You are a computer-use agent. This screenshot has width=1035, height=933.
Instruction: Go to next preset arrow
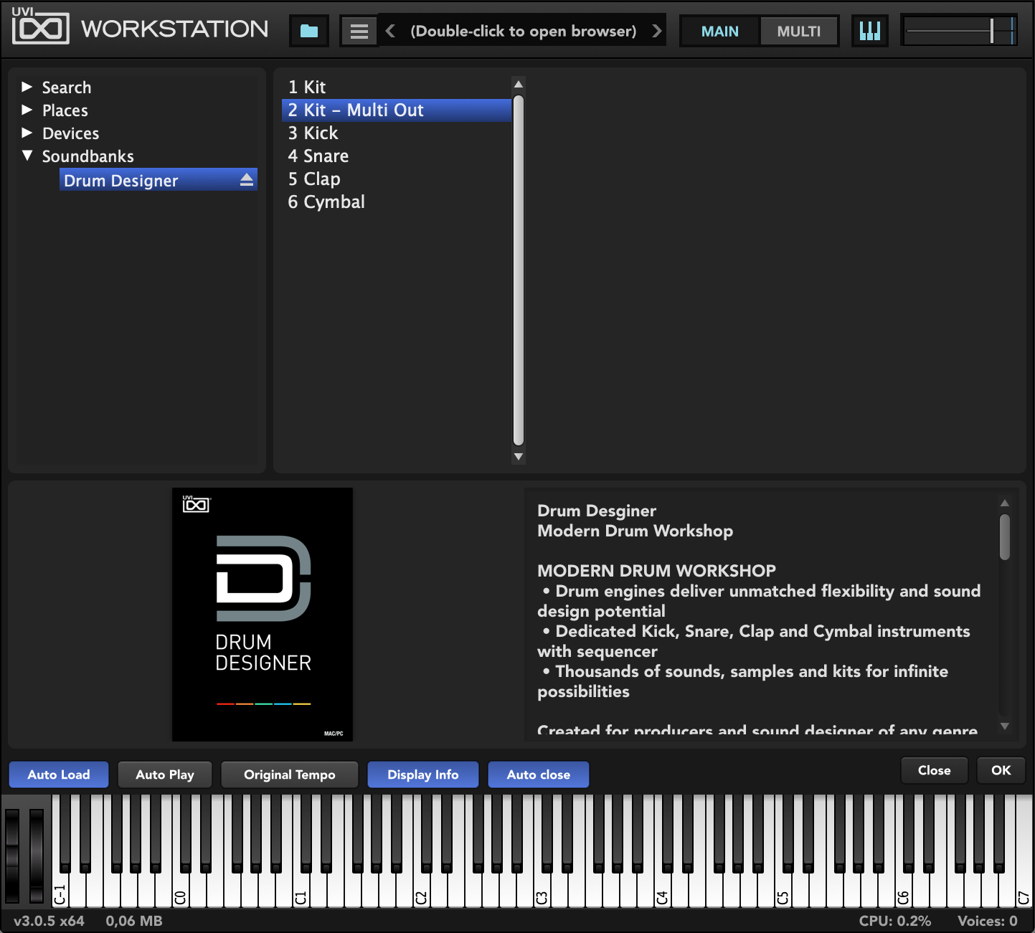(x=656, y=31)
